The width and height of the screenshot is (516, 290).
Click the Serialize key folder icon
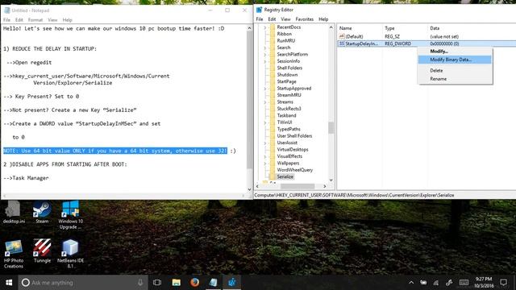(273, 176)
